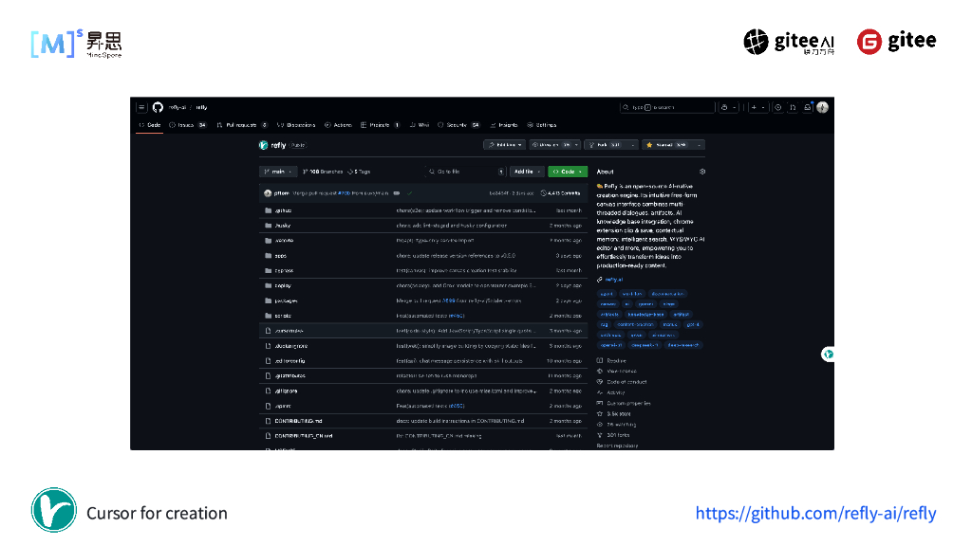This screenshot has width=972, height=546.
Task: Open the issues shortcut icon in the header
Action: [778, 107]
